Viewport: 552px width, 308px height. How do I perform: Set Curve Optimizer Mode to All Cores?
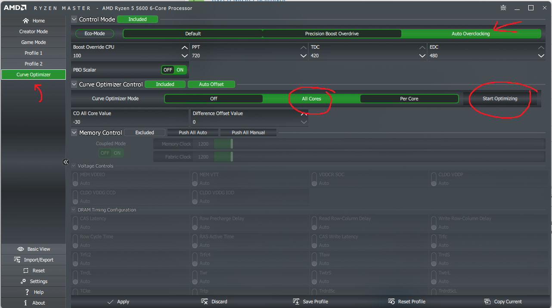point(311,99)
